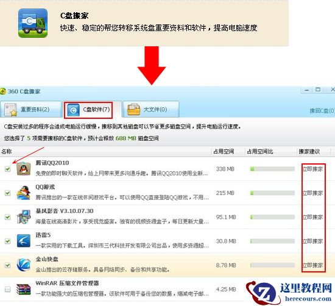Click the 腾讯QQ2010 space usage bar
This screenshot has height=306, width=335.
point(272,169)
